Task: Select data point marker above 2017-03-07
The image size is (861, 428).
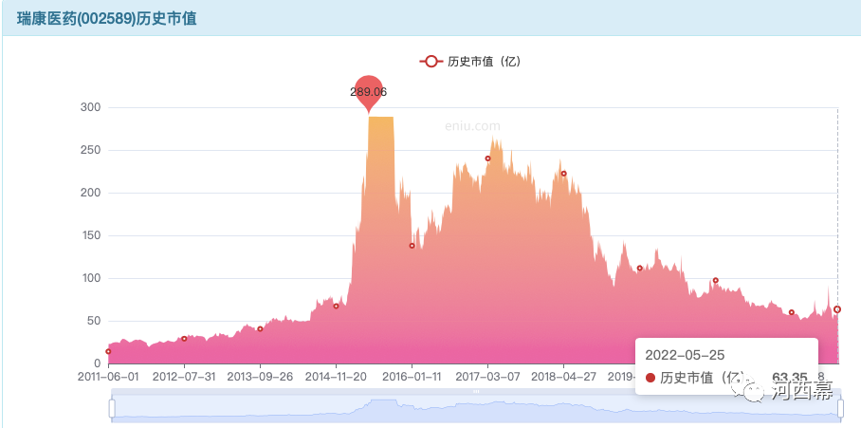Action: (487, 158)
